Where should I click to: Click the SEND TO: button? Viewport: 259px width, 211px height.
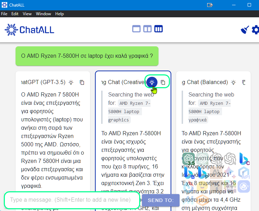pos(161,200)
